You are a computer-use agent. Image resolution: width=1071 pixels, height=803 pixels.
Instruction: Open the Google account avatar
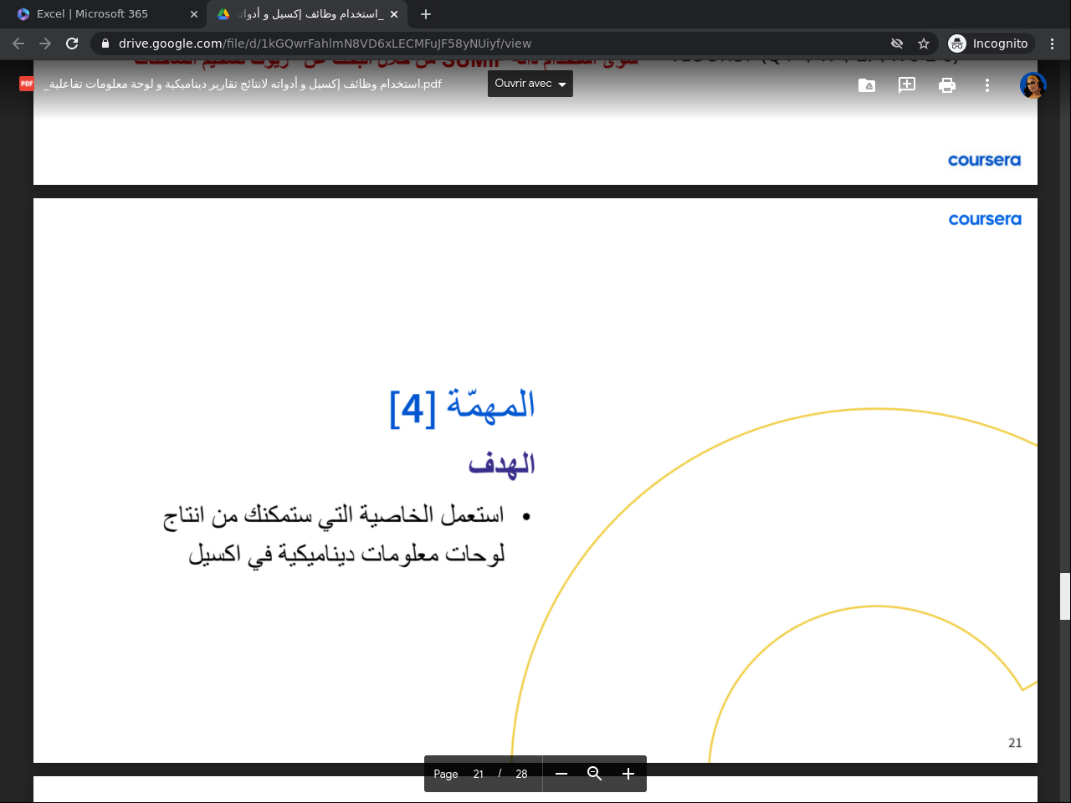click(x=1033, y=84)
